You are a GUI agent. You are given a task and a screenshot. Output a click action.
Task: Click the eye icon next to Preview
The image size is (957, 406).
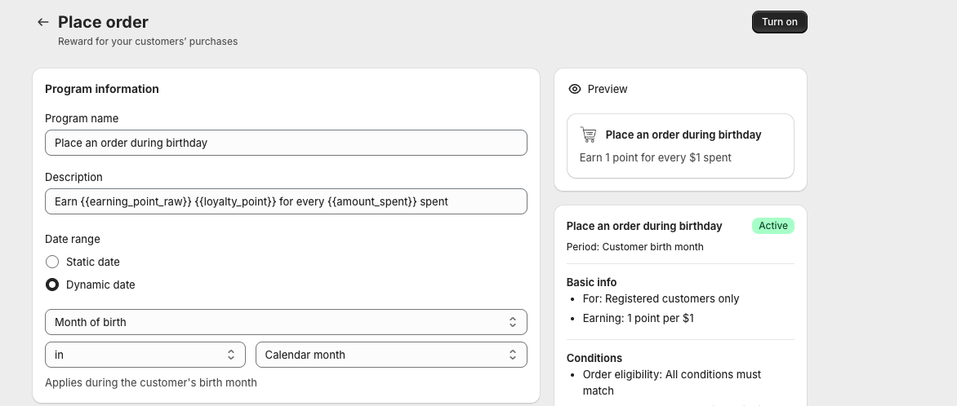pos(575,89)
